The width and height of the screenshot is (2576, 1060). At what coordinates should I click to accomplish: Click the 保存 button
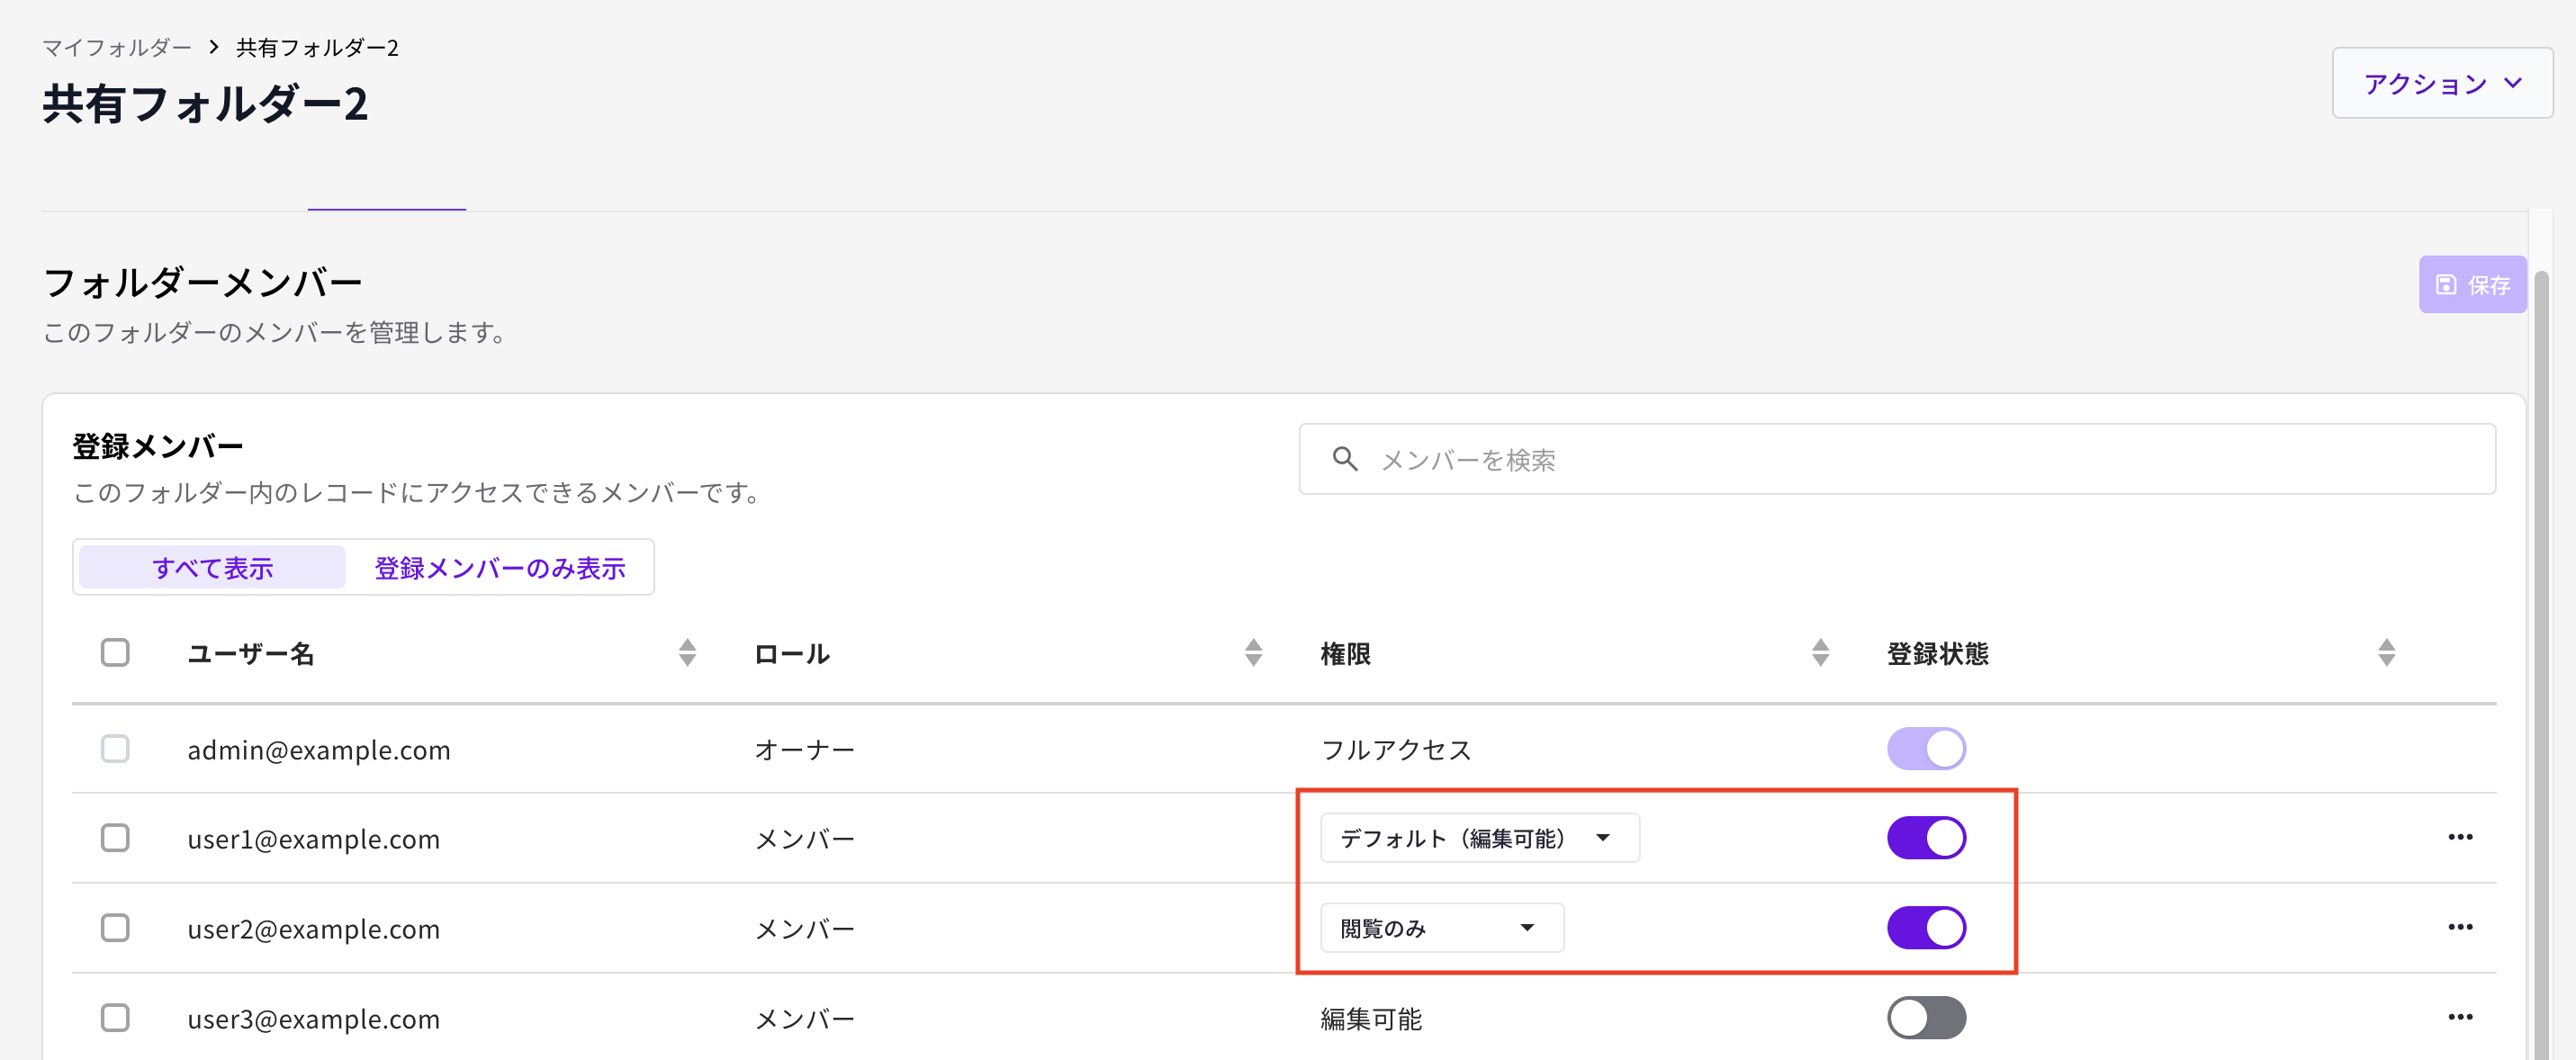click(2472, 285)
